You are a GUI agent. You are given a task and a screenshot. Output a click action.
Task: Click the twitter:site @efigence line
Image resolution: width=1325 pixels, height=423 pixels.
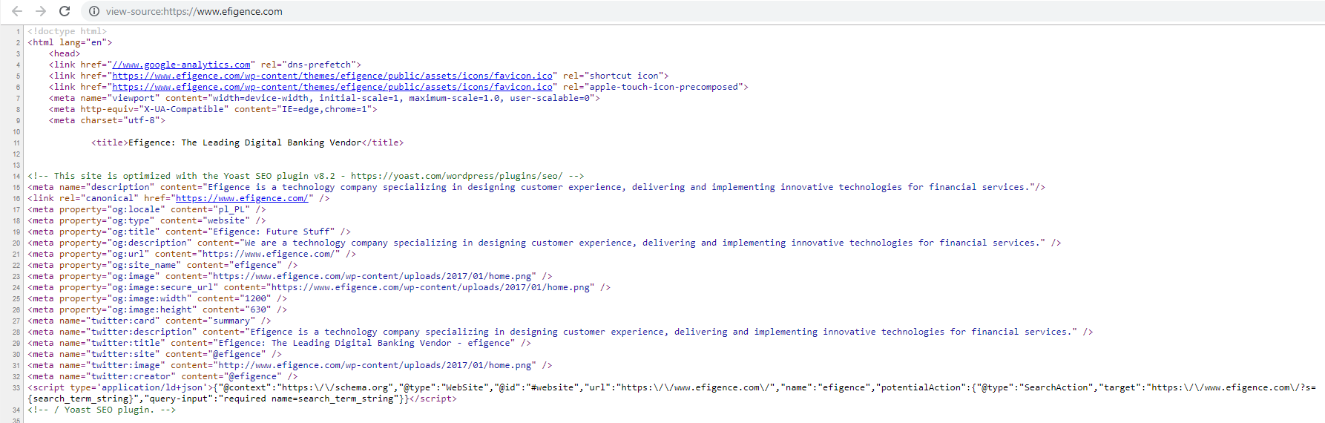coord(155,354)
